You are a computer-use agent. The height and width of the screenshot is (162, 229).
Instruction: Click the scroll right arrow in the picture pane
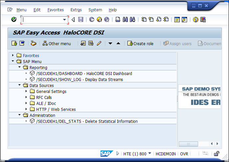[217, 144]
